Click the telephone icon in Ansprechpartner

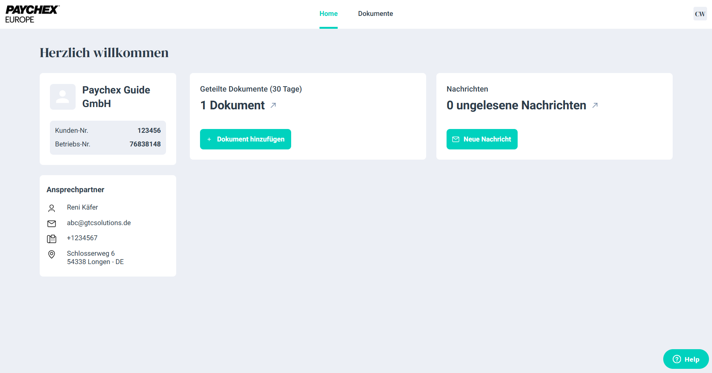click(x=52, y=239)
